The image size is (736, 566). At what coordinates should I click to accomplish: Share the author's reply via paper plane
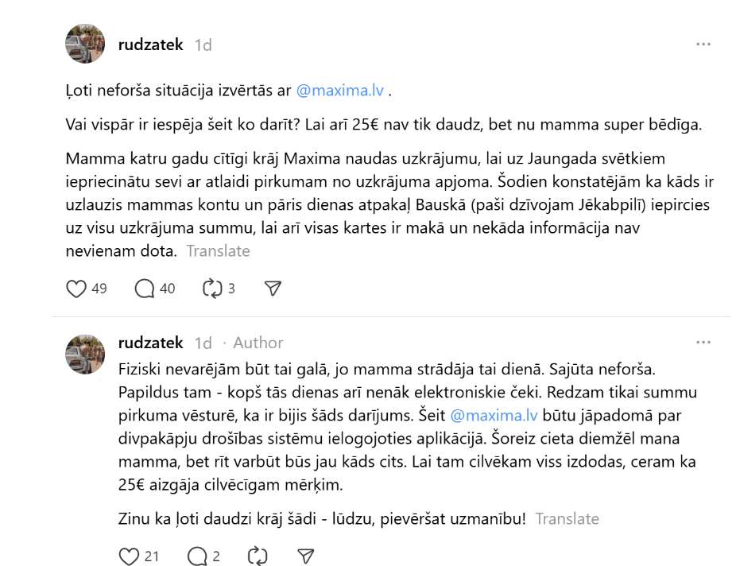[x=306, y=556]
